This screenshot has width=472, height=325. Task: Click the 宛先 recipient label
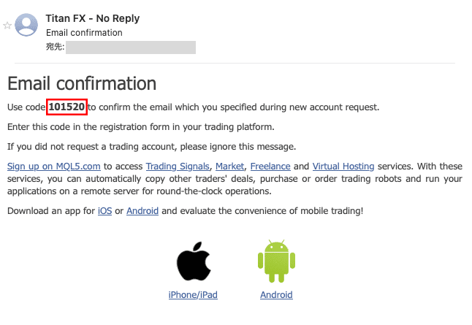click(55, 47)
